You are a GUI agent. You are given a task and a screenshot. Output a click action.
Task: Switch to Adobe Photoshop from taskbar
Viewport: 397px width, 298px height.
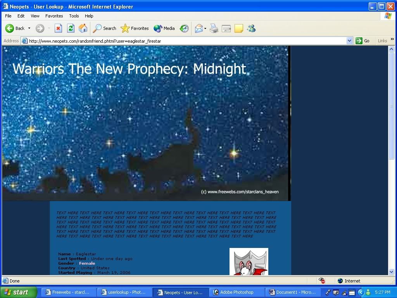pos(237,292)
